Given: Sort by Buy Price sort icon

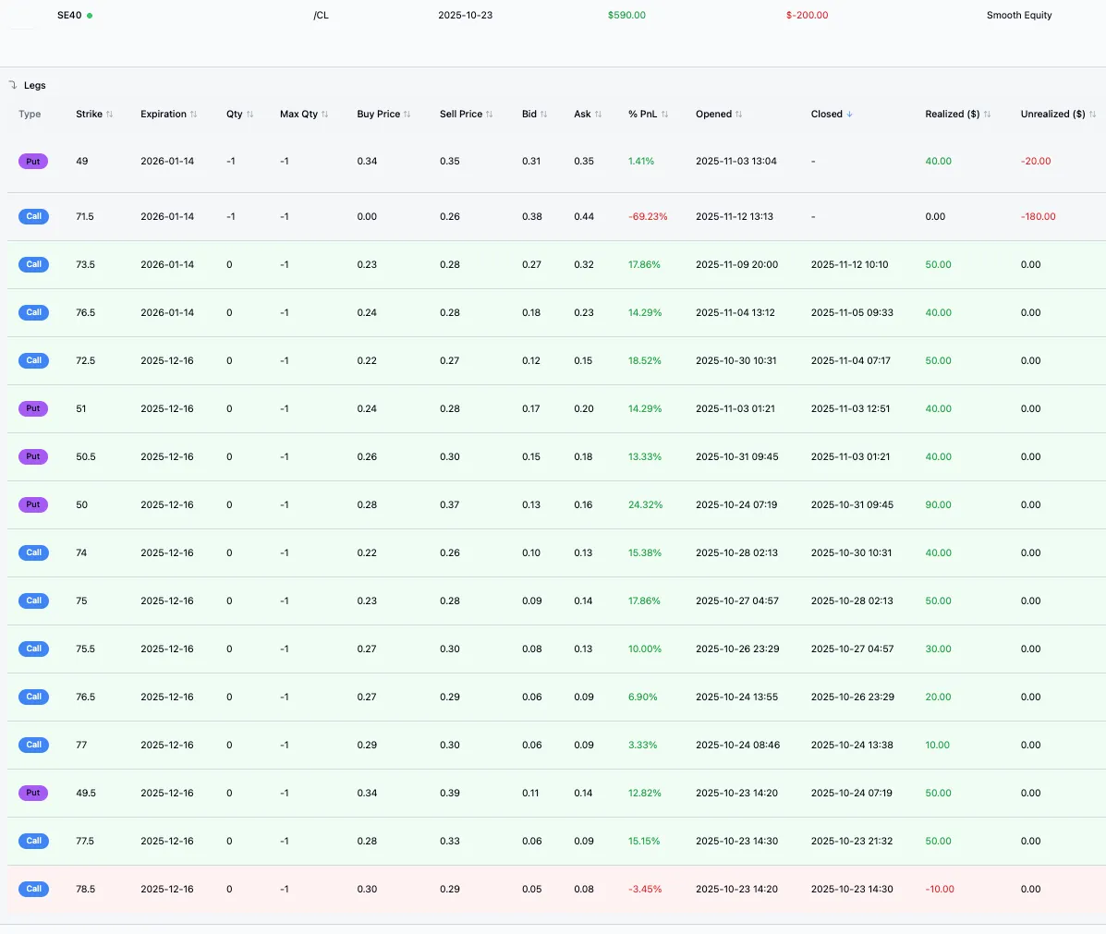Looking at the screenshot, I should [407, 115].
